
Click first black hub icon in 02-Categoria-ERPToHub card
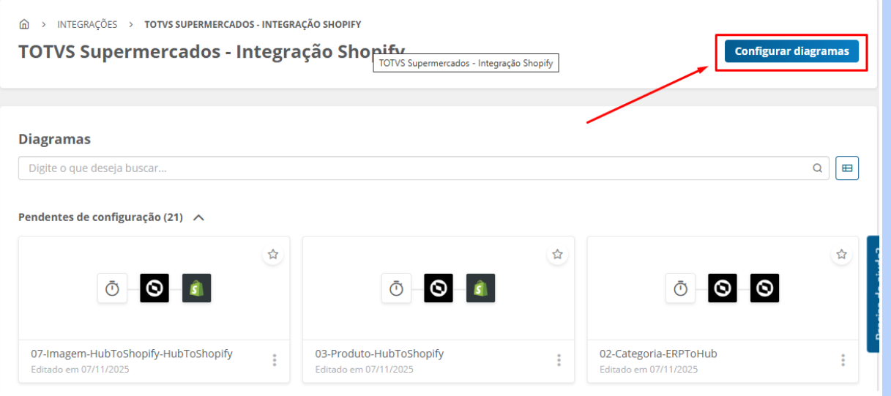(723, 288)
